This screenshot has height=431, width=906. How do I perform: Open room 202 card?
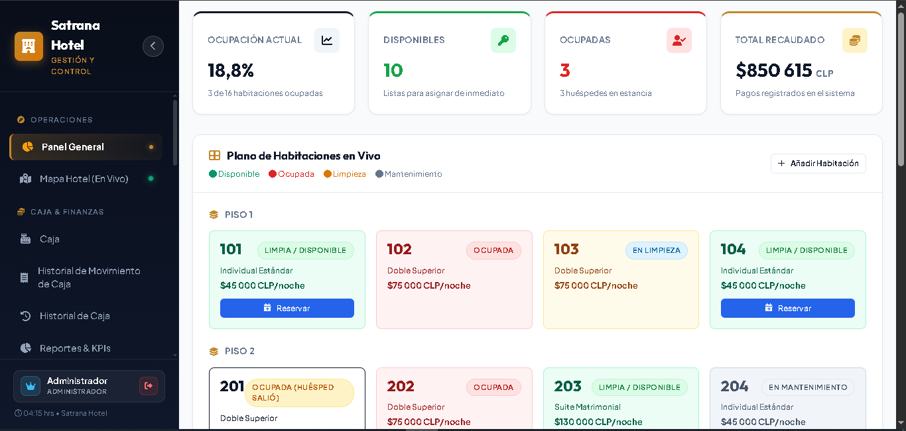tap(454, 399)
